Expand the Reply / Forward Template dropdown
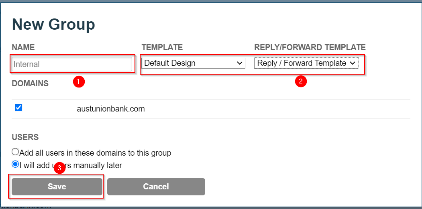 306,63
